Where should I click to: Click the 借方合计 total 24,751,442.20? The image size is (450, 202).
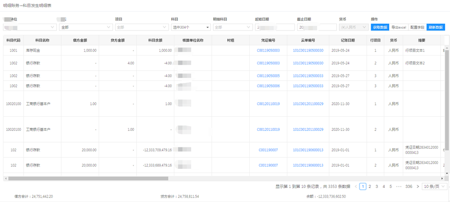(x=34, y=196)
